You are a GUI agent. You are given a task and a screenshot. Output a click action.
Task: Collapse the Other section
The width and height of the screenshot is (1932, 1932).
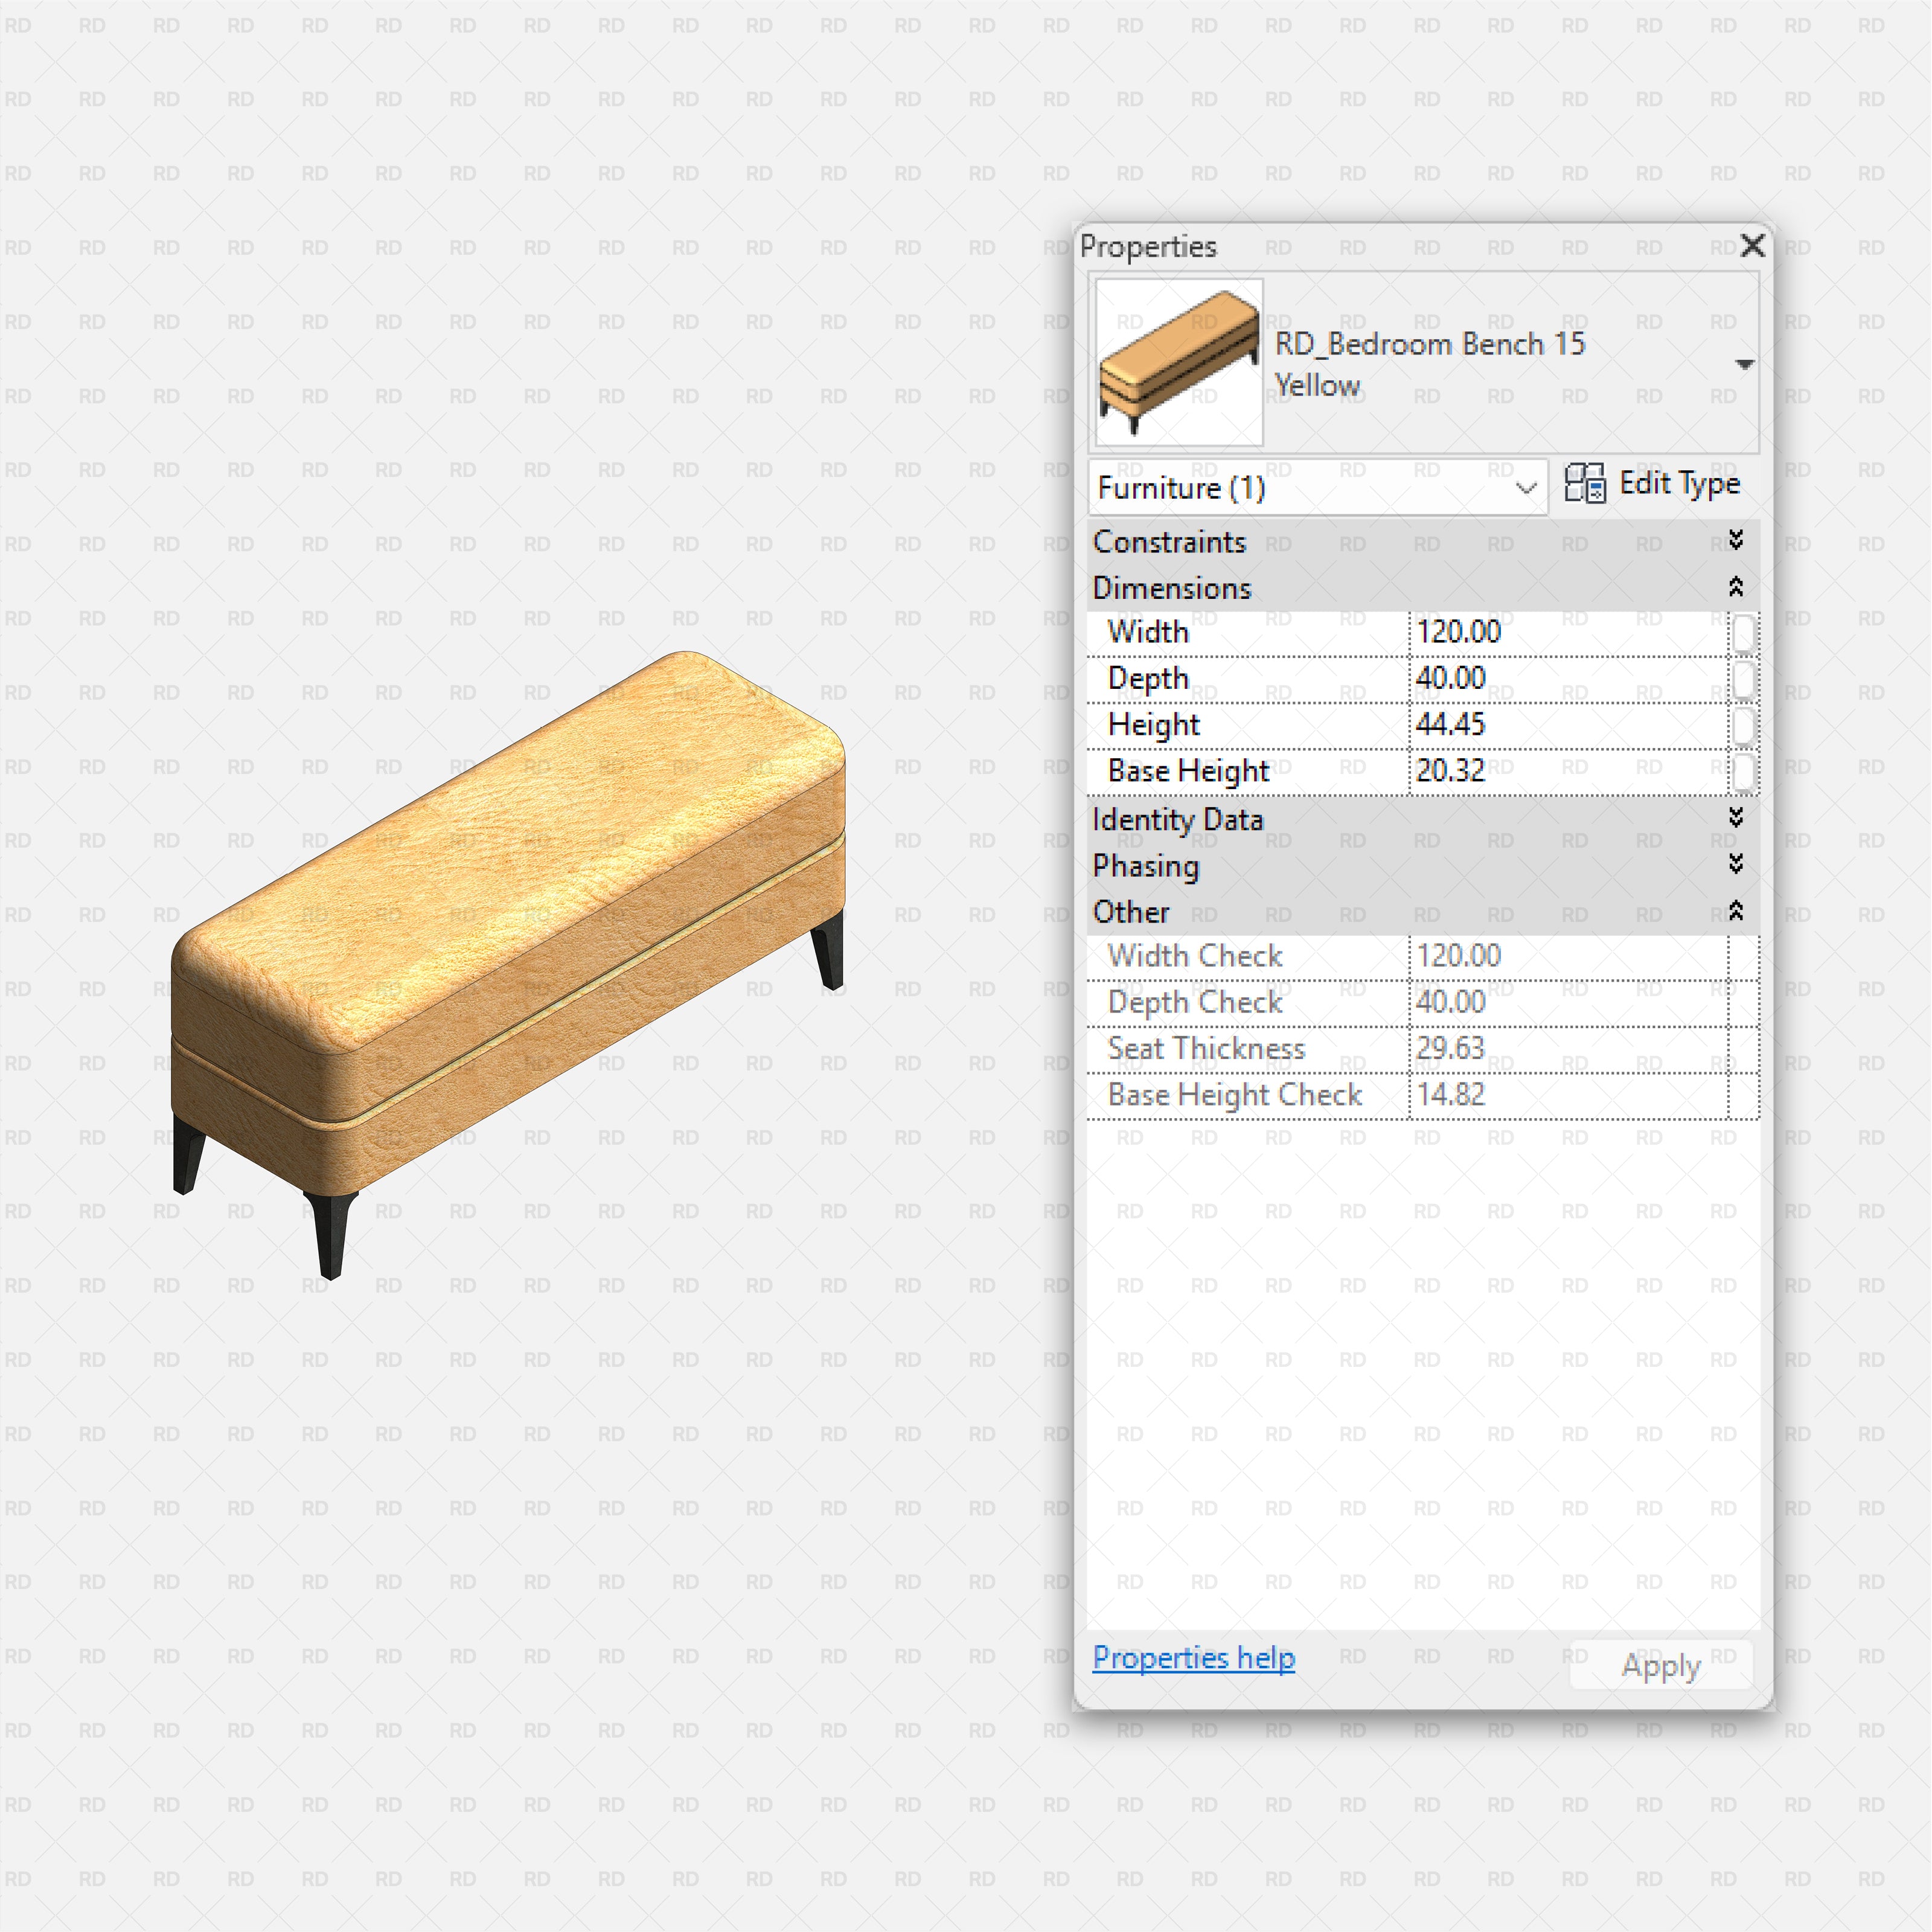tap(1736, 912)
